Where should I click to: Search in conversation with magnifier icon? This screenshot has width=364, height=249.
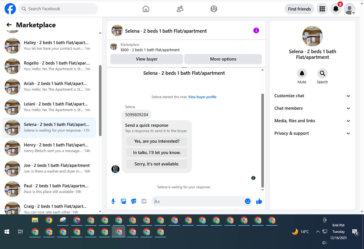(x=322, y=73)
